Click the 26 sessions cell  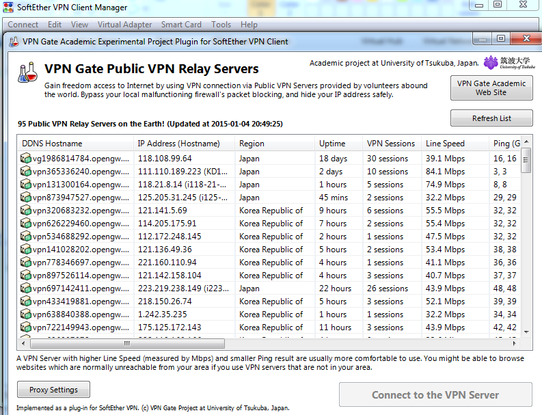point(388,288)
